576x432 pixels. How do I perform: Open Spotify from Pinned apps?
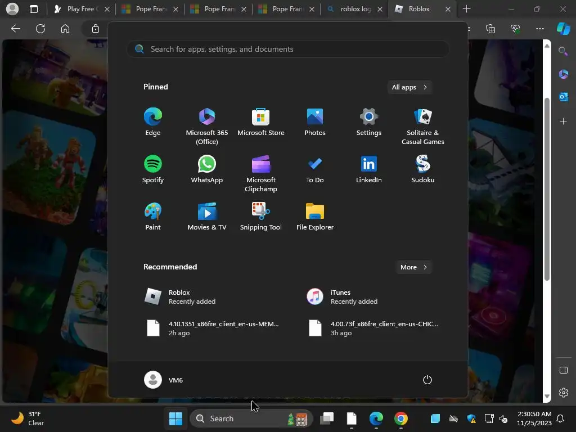[x=153, y=169]
